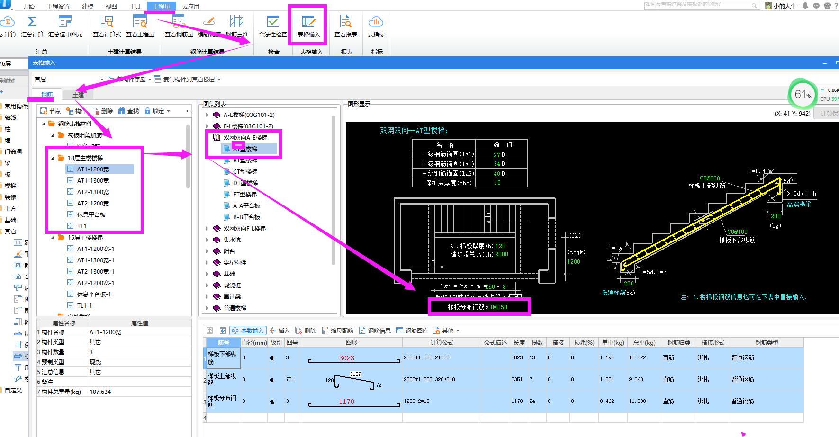Collapse the 15层主楼楼梯 folder
This screenshot has height=437, width=839.
pos(53,237)
